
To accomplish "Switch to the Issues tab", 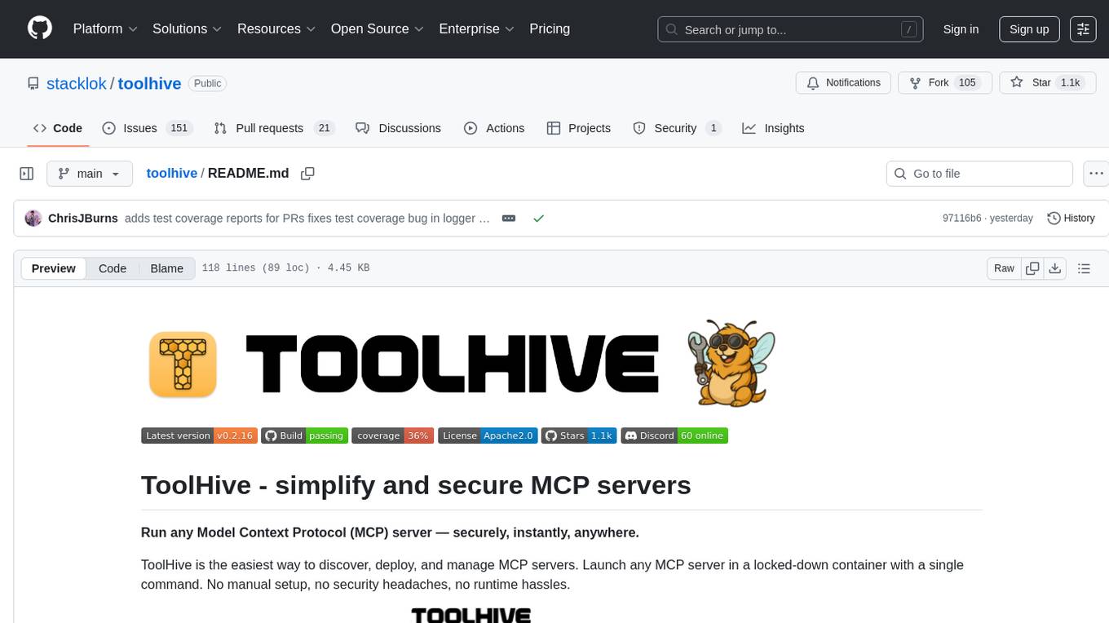I will click(146, 128).
